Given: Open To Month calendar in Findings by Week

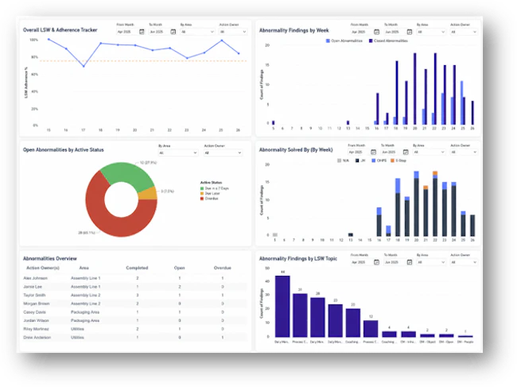Looking at the screenshot, I should [x=410, y=32].
